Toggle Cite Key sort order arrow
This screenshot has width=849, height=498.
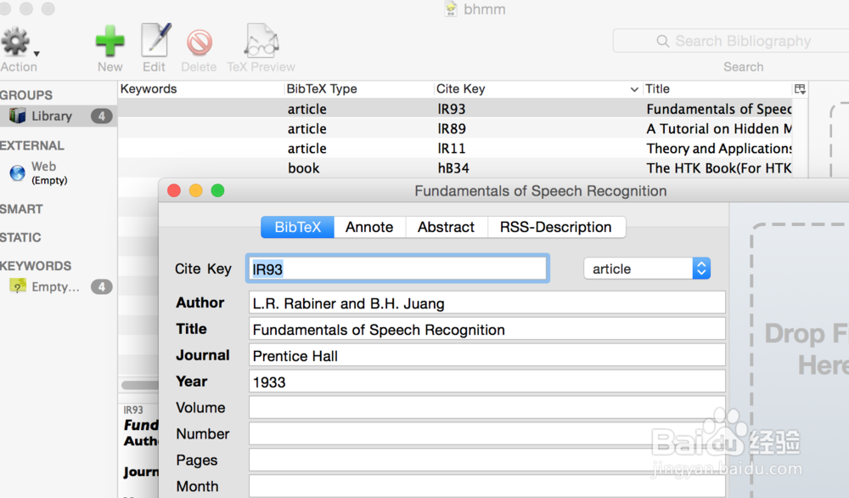(634, 89)
